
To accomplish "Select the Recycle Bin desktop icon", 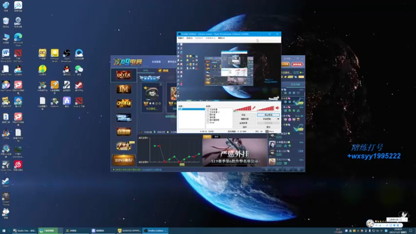I will [6, 22].
